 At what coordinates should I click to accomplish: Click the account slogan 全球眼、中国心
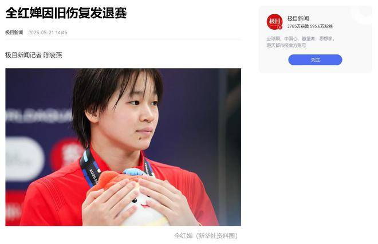click(282, 38)
